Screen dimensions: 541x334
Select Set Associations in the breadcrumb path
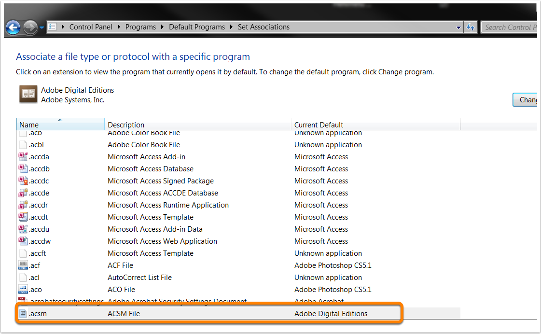(x=264, y=27)
